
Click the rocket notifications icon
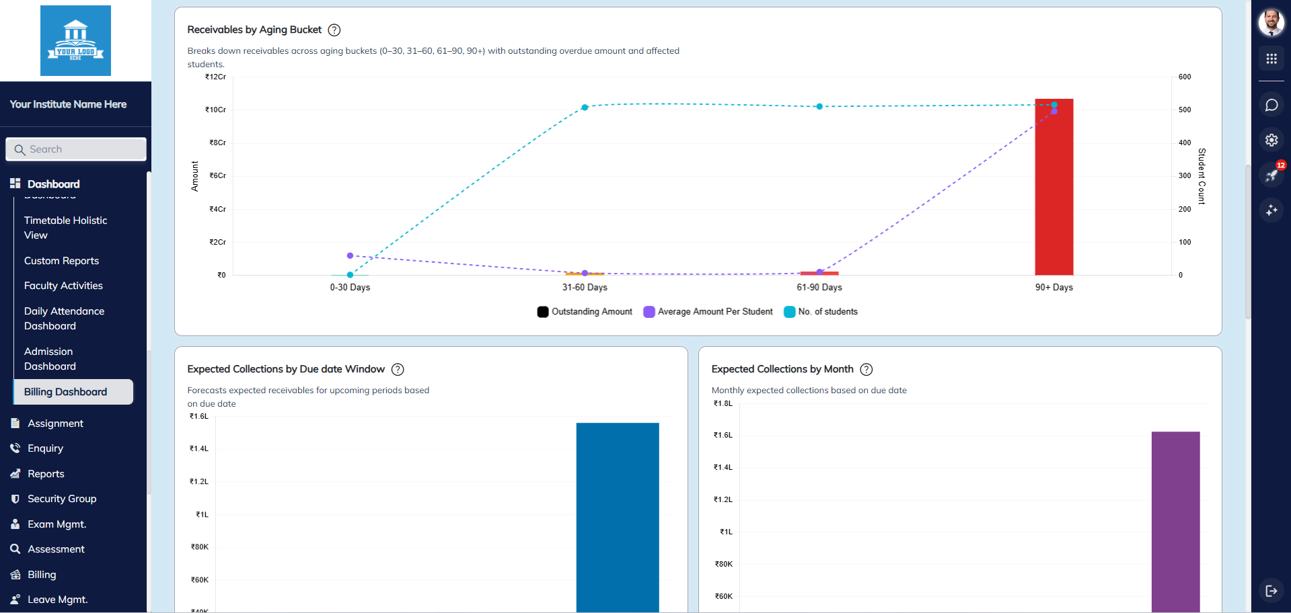click(1271, 175)
